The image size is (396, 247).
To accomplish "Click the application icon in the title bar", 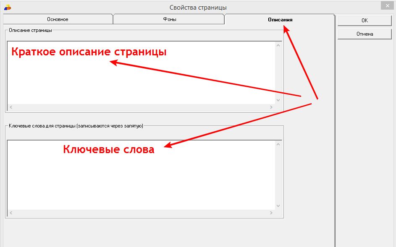I will tap(8, 7).
